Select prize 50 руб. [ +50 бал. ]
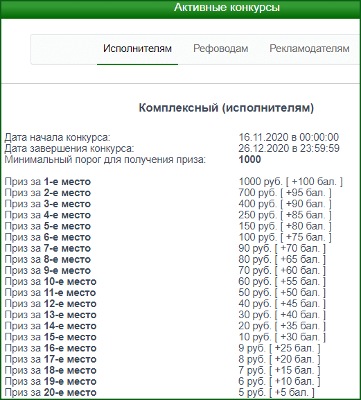The image size is (361, 400). (282, 293)
